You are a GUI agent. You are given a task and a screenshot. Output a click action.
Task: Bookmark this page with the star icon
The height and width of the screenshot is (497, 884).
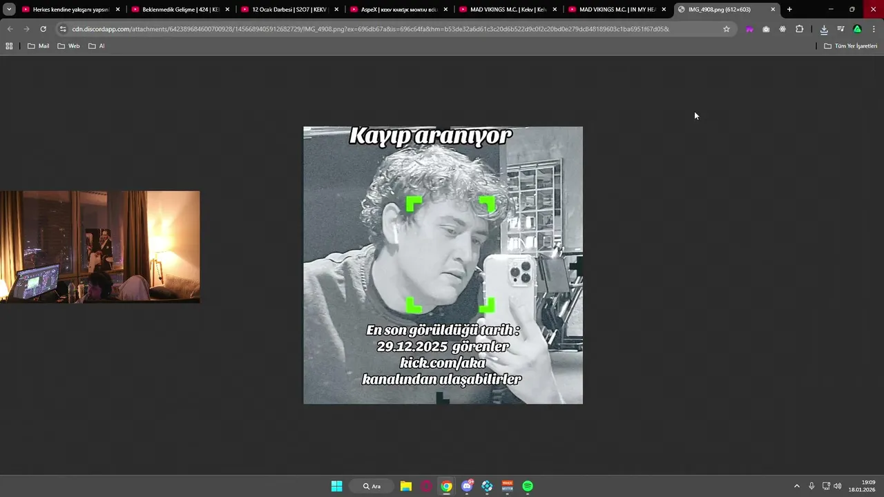tap(727, 29)
